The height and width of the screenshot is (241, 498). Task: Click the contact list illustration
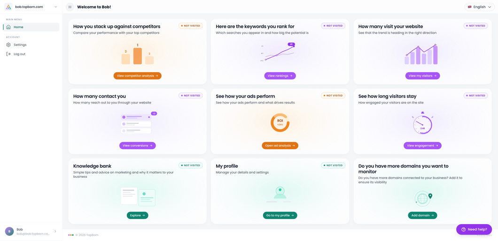[139, 123]
